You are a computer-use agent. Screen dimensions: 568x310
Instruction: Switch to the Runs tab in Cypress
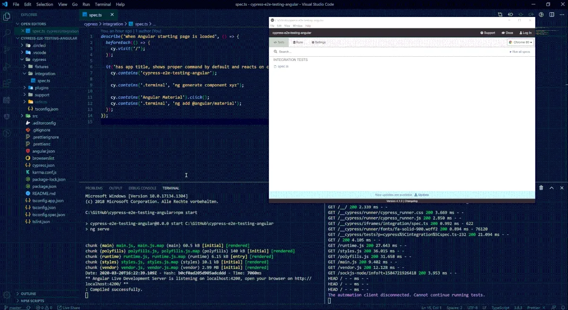click(298, 43)
